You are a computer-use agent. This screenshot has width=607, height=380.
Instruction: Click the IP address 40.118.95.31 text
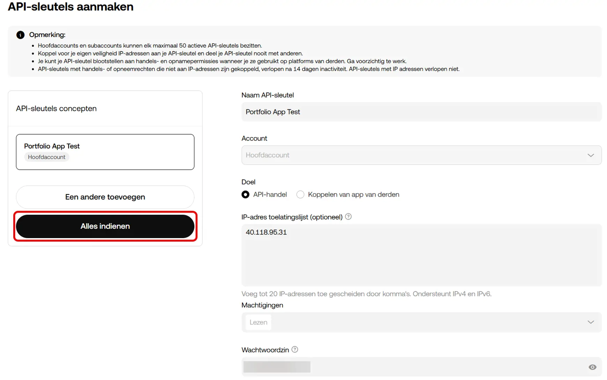(266, 232)
